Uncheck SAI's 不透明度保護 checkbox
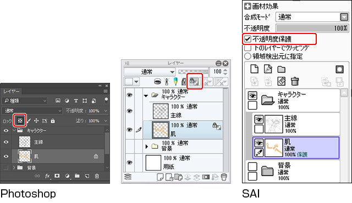Screen dimensions: 352x203 248,39
